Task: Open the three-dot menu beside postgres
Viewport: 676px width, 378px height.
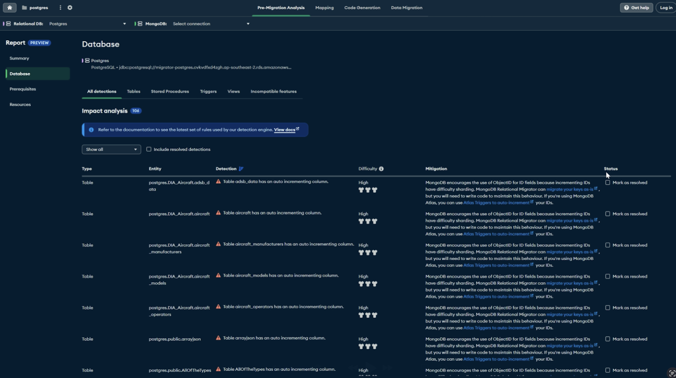Action: (x=60, y=8)
